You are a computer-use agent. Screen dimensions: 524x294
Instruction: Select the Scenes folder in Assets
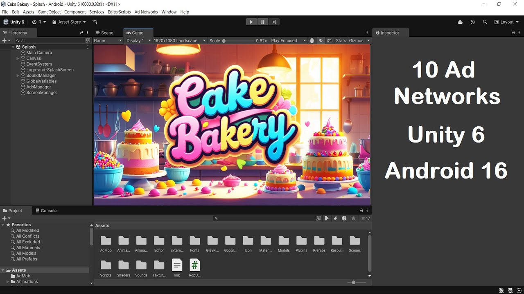click(x=355, y=244)
